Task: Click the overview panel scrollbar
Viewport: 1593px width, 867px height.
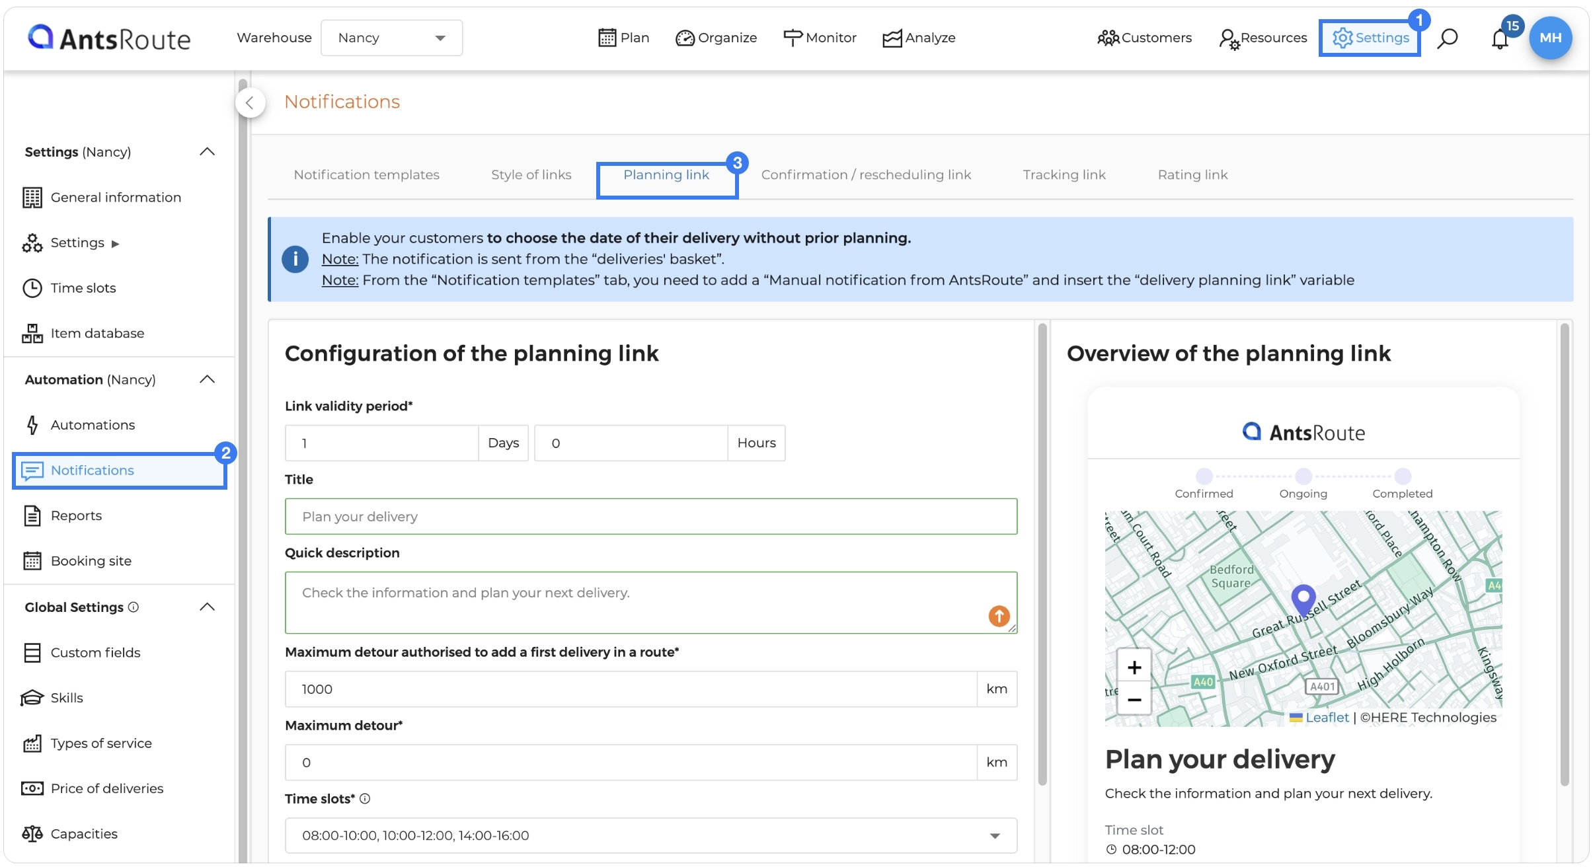Action: (1565, 554)
